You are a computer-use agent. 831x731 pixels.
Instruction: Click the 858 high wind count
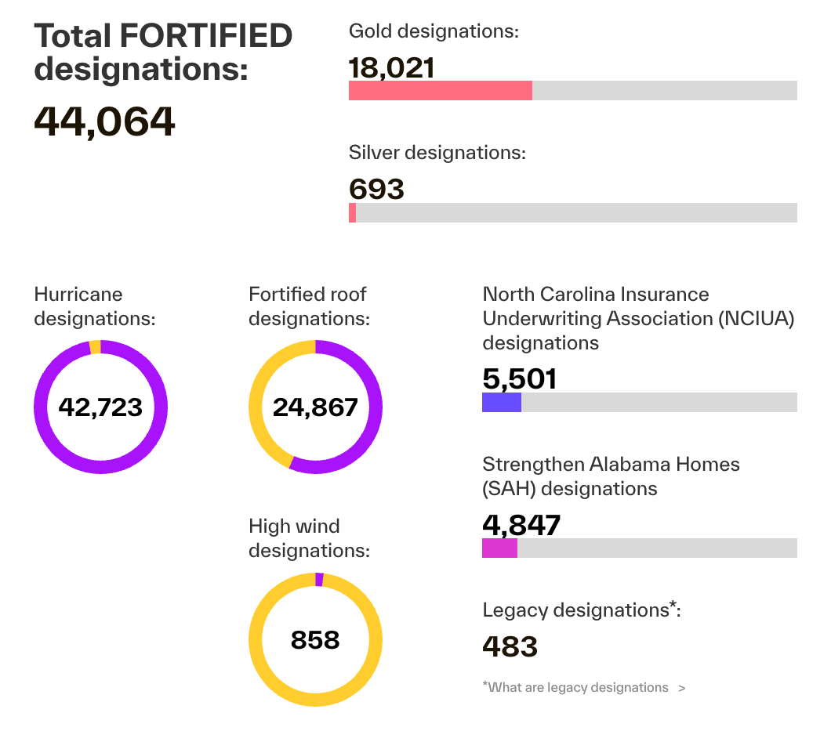[315, 640]
